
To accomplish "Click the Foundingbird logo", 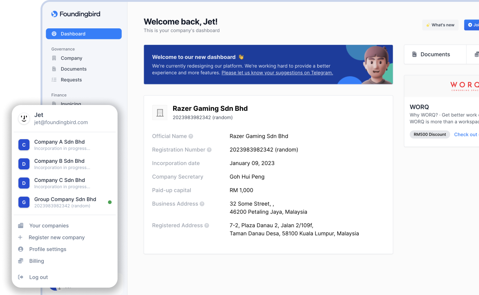I will (x=76, y=14).
